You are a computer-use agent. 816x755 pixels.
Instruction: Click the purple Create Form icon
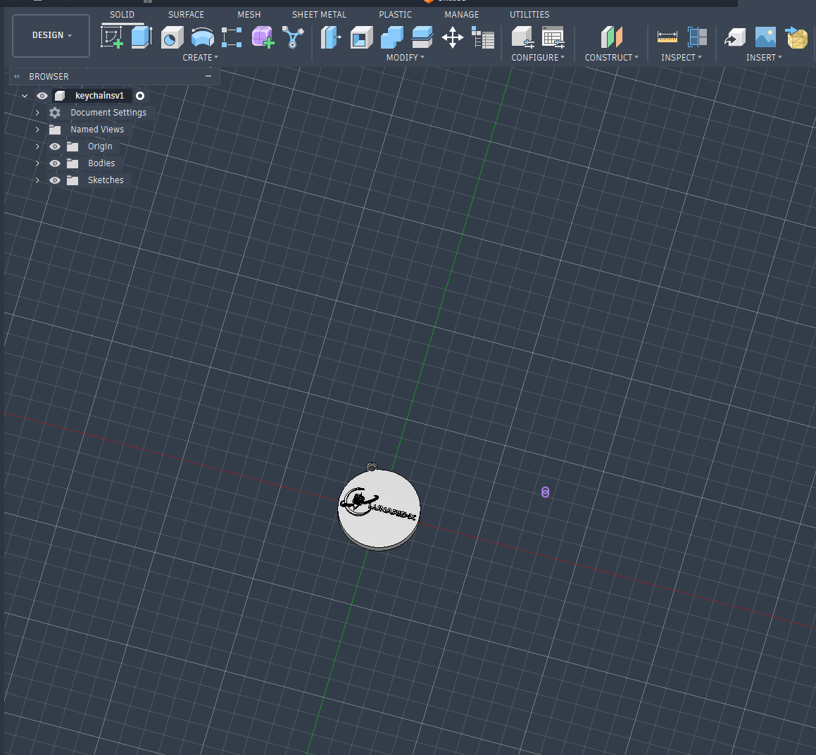(x=263, y=37)
